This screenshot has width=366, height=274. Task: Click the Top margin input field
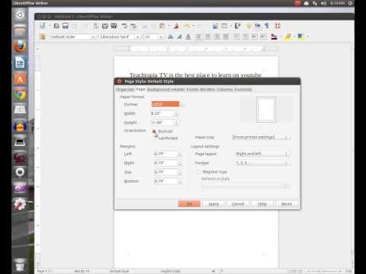pos(165,172)
